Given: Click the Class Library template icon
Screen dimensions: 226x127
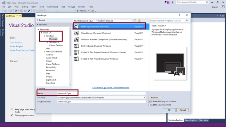Looking at the screenshot, I should tap(76, 33).
